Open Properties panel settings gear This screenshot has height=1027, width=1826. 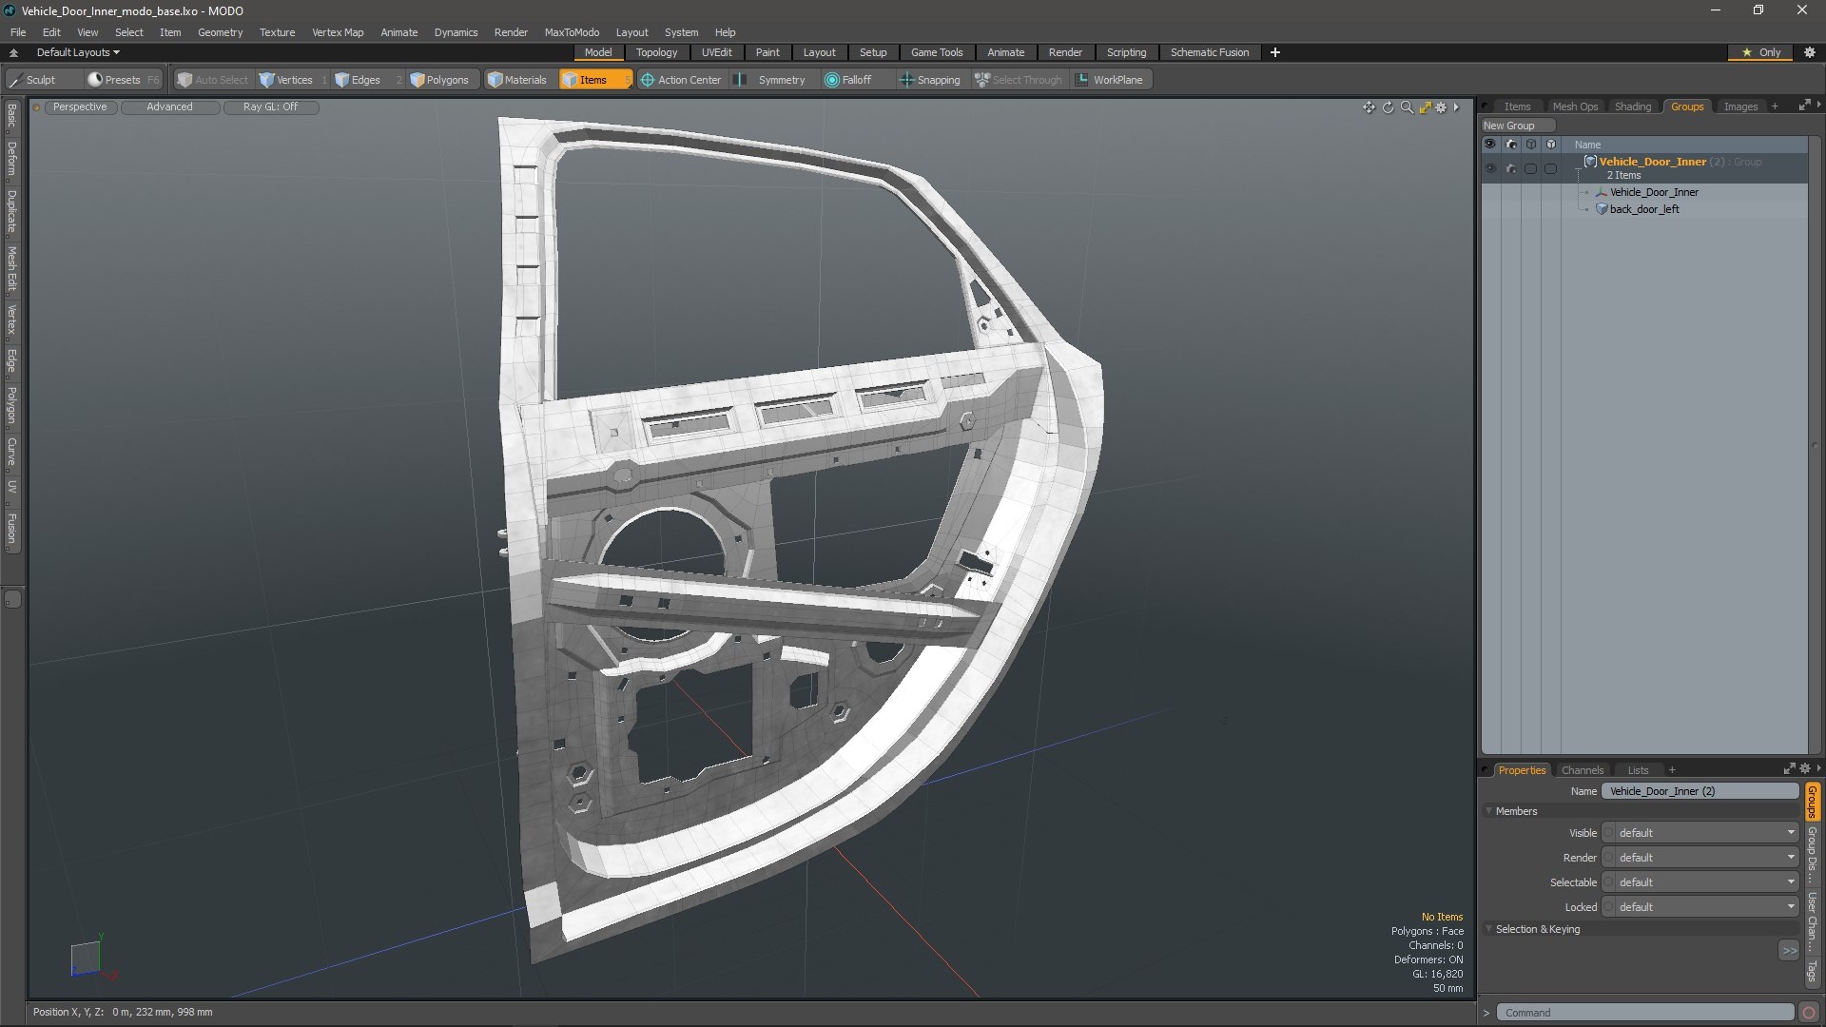[1804, 769]
